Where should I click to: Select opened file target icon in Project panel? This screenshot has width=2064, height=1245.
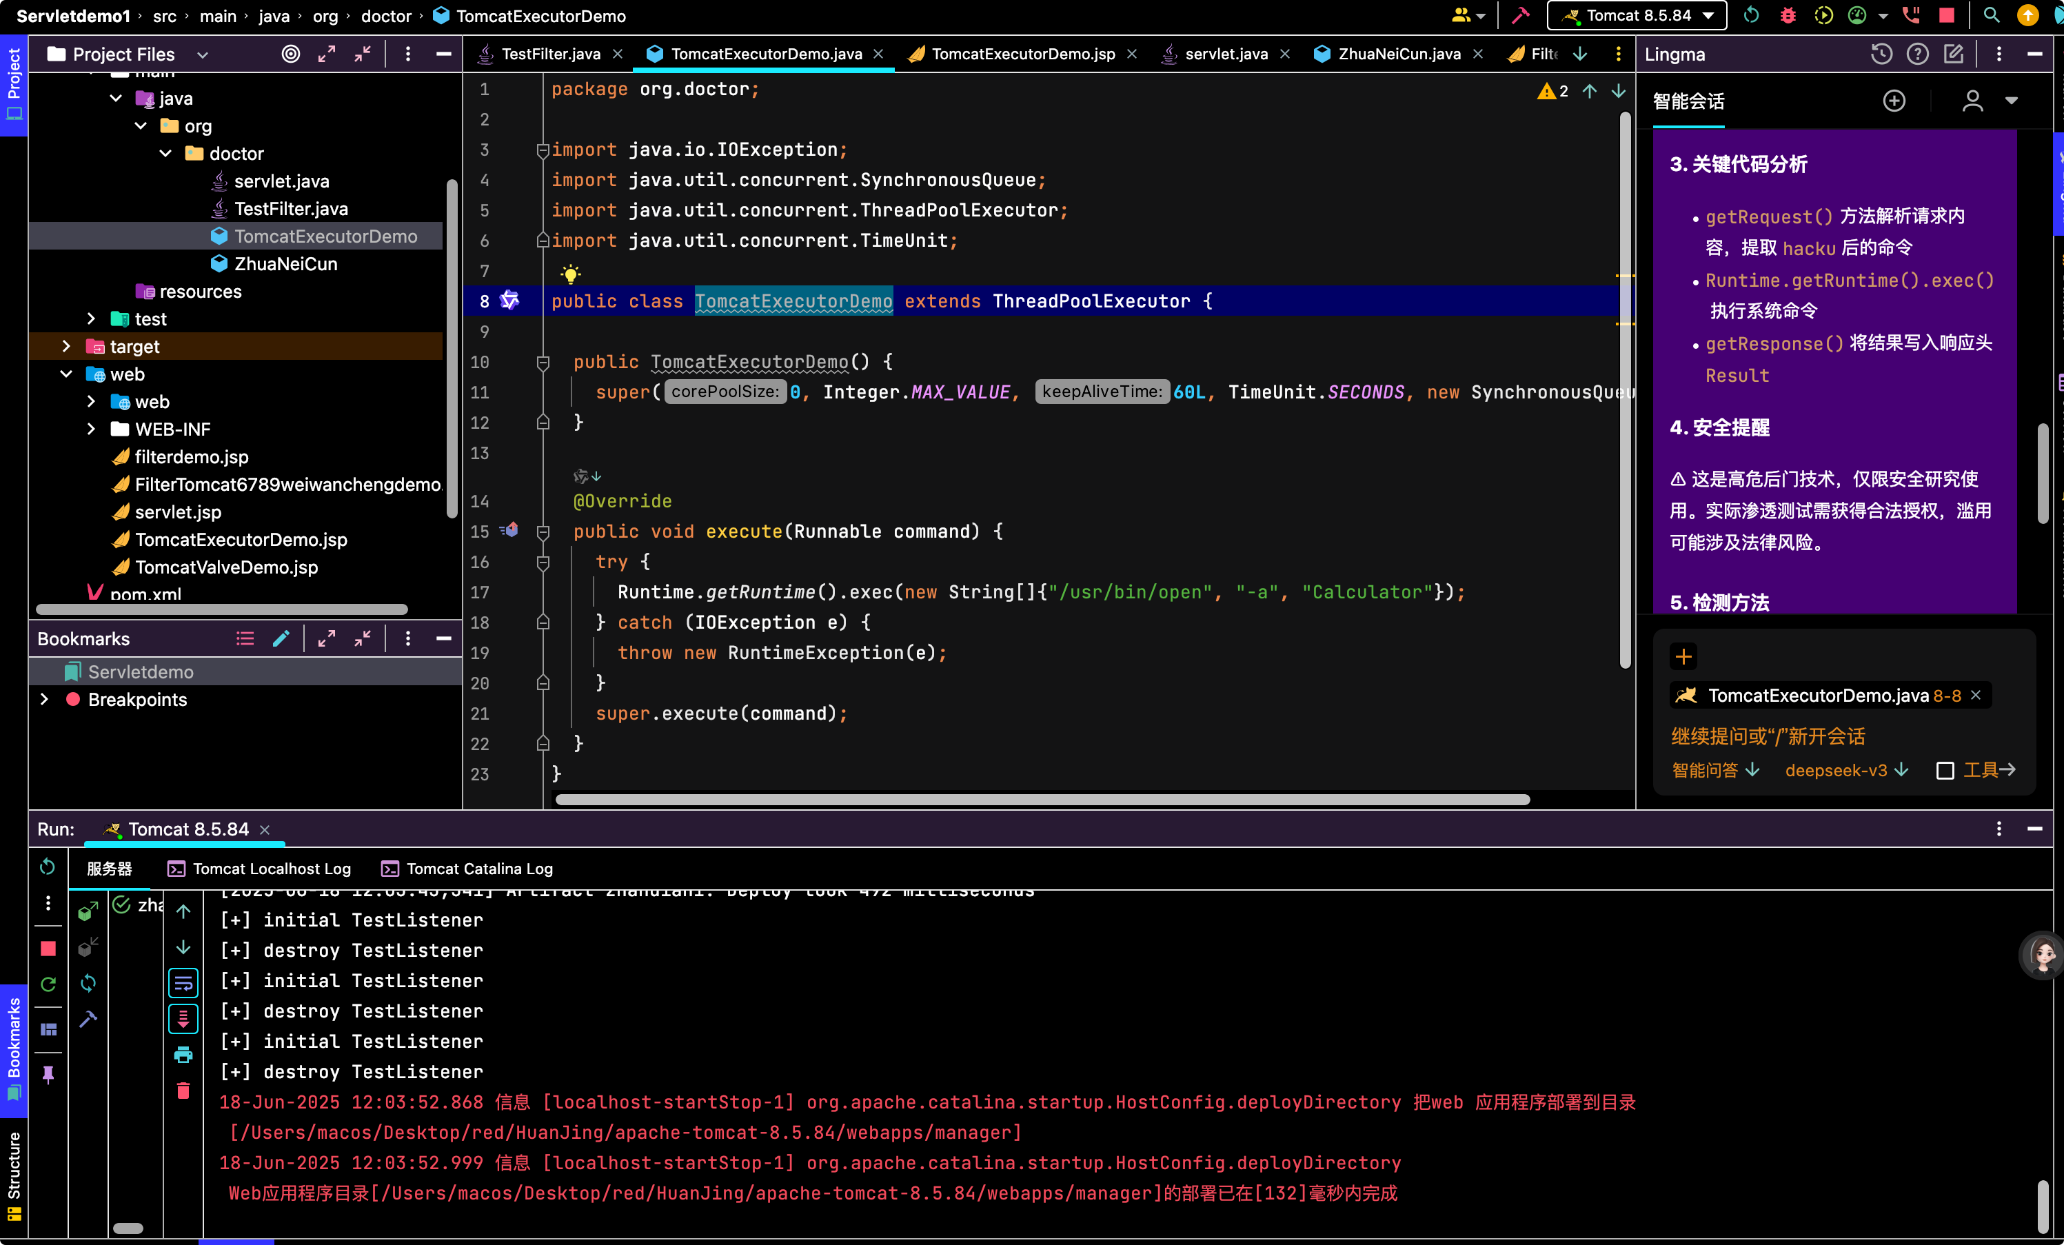point(290,54)
